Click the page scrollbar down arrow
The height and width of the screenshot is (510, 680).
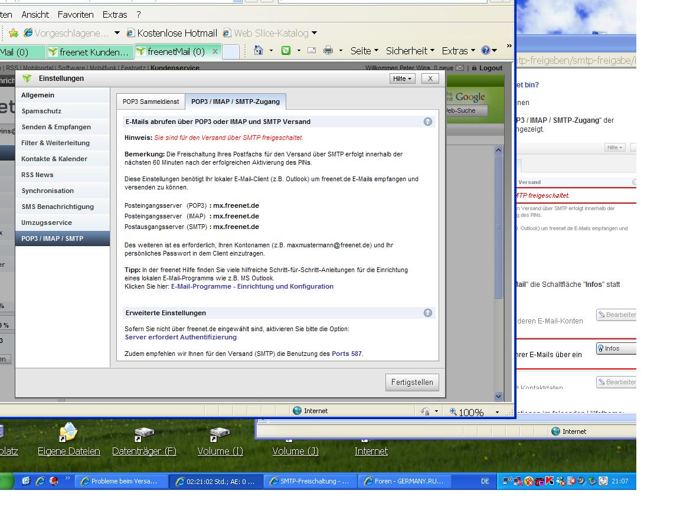[x=498, y=397]
